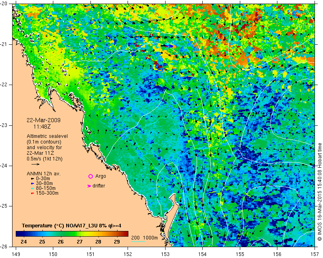Click the latitude axis label '-24'
Viewport: 323px width, 258px height.
tap(4, 166)
